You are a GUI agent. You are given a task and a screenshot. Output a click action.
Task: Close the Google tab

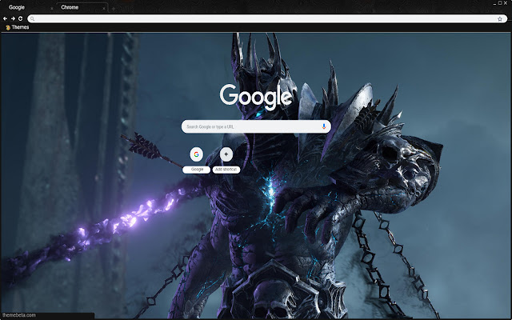tap(51, 9)
